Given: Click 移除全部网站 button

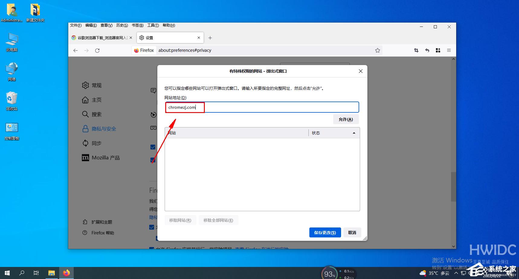Looking at the screenshot, I should (x=218, y=220).
